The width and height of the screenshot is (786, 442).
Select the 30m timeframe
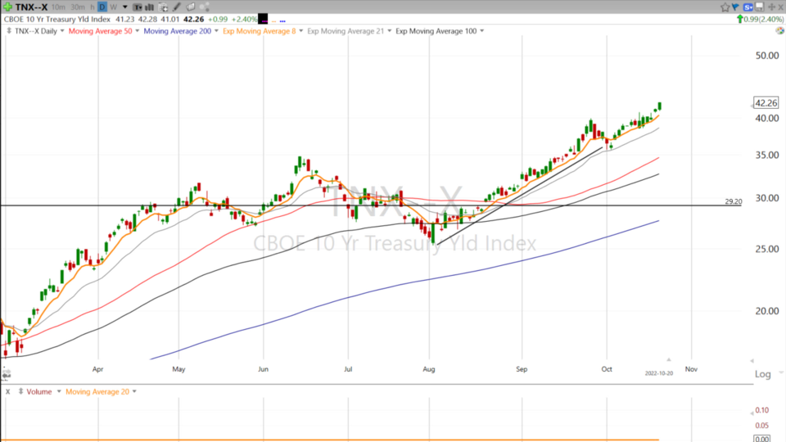(78, 7)
